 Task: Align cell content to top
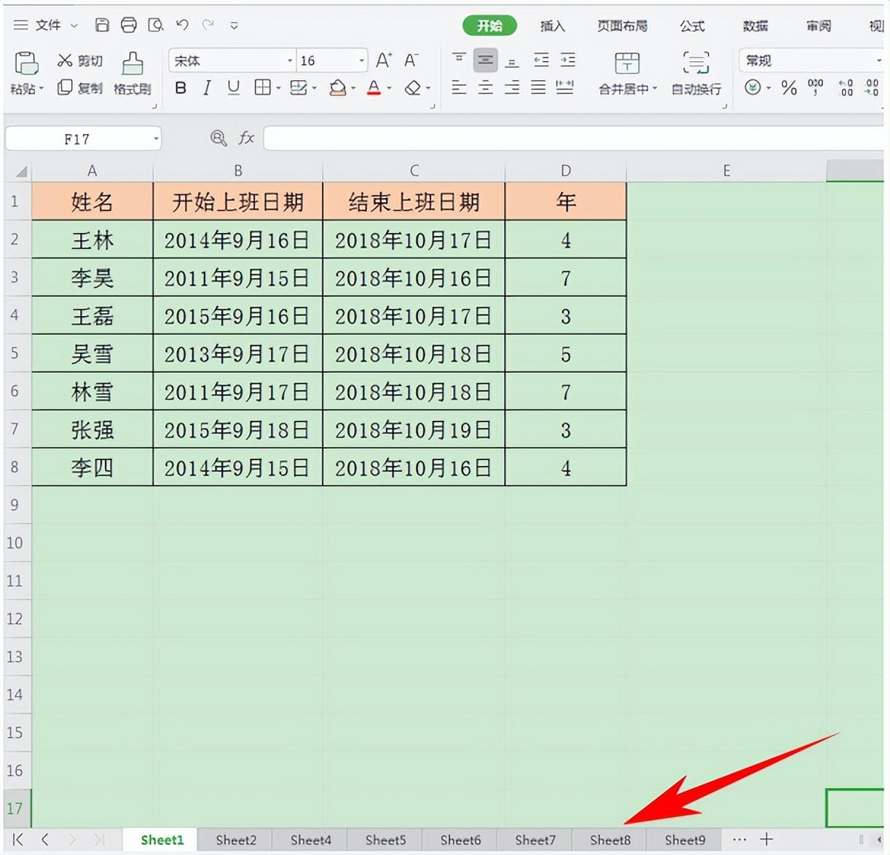[x=459, y=60]
